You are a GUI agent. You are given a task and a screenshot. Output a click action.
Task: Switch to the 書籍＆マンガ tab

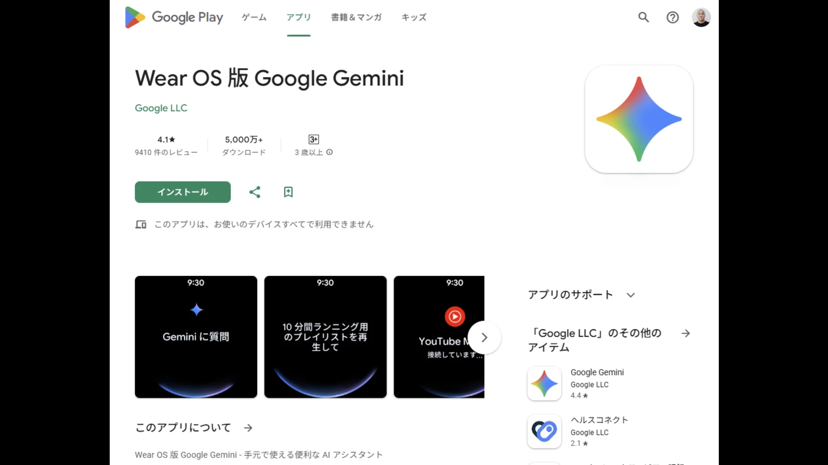(x=356, y=18)
